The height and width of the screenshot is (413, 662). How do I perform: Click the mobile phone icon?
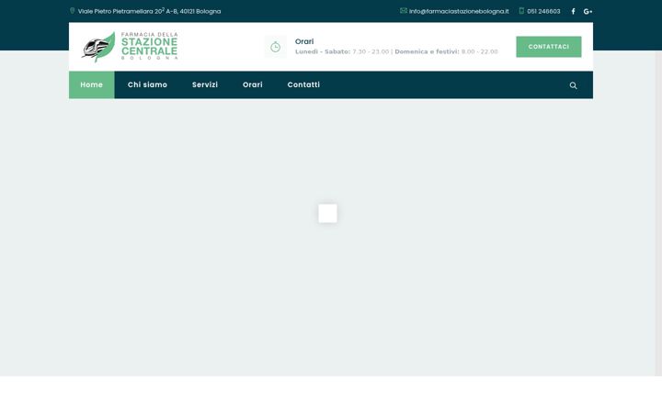[521, 10]
